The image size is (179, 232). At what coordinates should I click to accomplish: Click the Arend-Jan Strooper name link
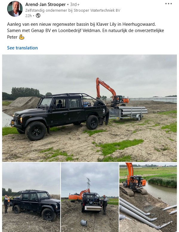point(45,4)
